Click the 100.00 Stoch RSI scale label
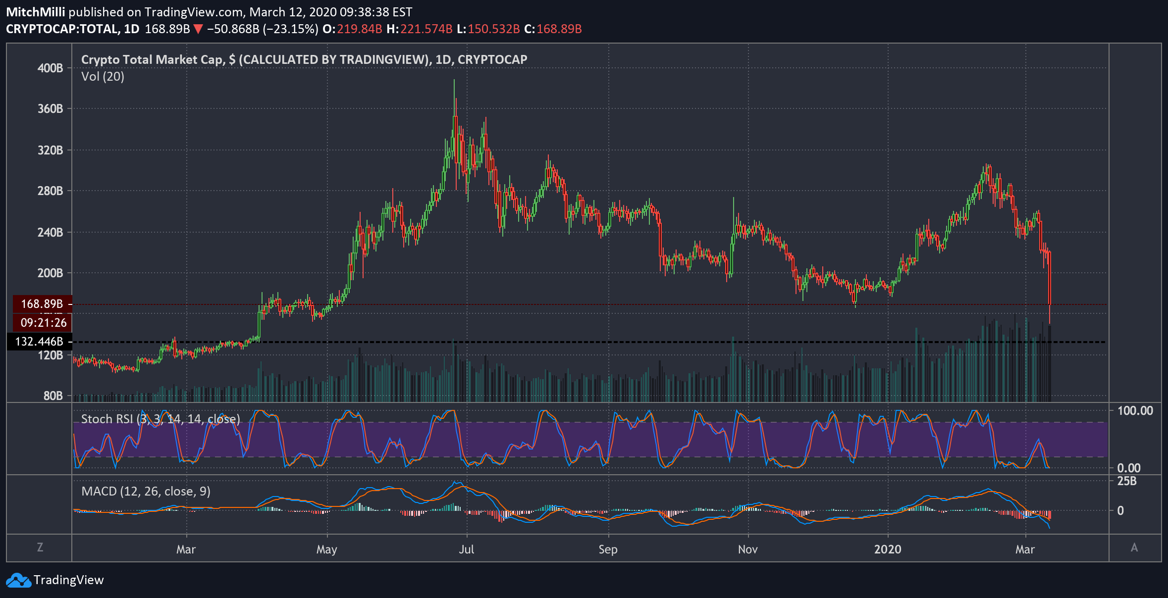This screenshot has height=598, width=1168. point(1135,411)
